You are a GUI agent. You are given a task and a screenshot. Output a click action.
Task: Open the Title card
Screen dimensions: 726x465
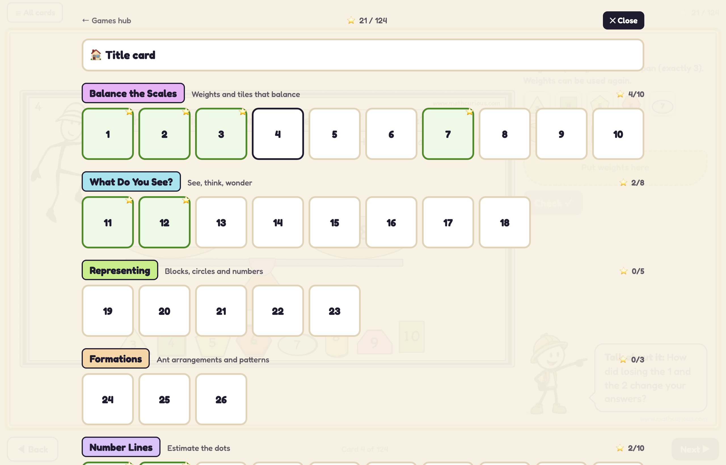[x=363, y=55]
